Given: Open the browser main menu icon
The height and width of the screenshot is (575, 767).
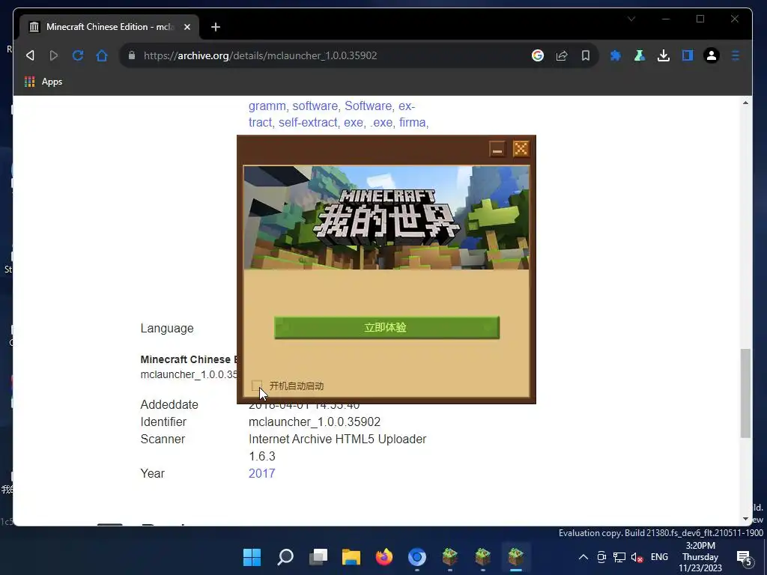Looking at the screenshot, I should click(736, 55).
